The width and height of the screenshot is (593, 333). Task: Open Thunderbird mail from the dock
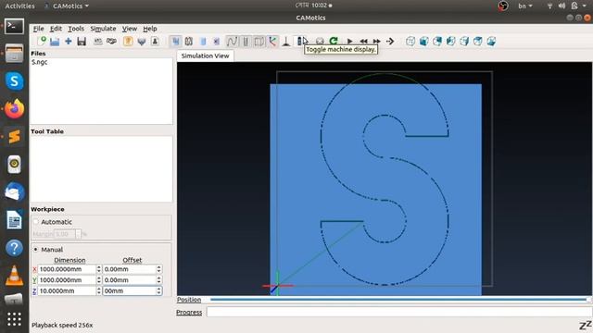click(x=15, y=191)
